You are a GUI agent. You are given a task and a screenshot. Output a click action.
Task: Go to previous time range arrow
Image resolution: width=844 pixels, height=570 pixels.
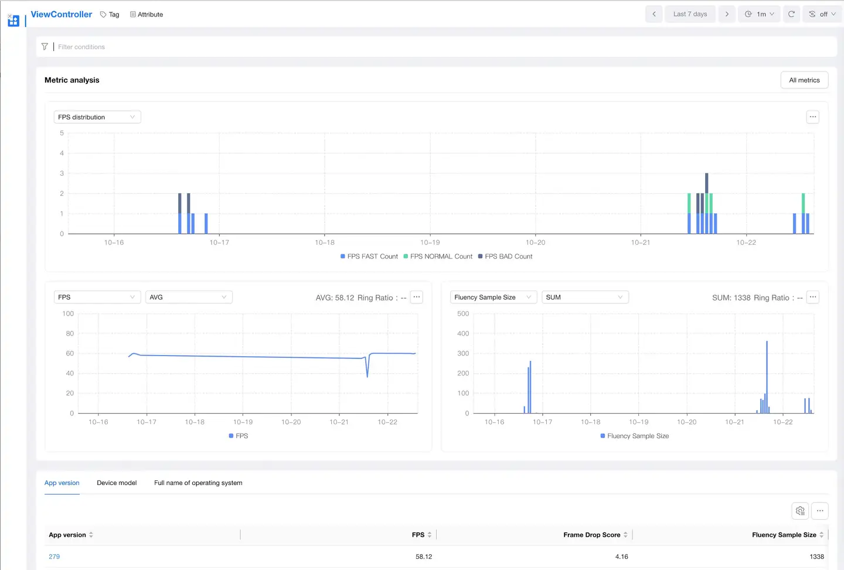pos(654,14)
